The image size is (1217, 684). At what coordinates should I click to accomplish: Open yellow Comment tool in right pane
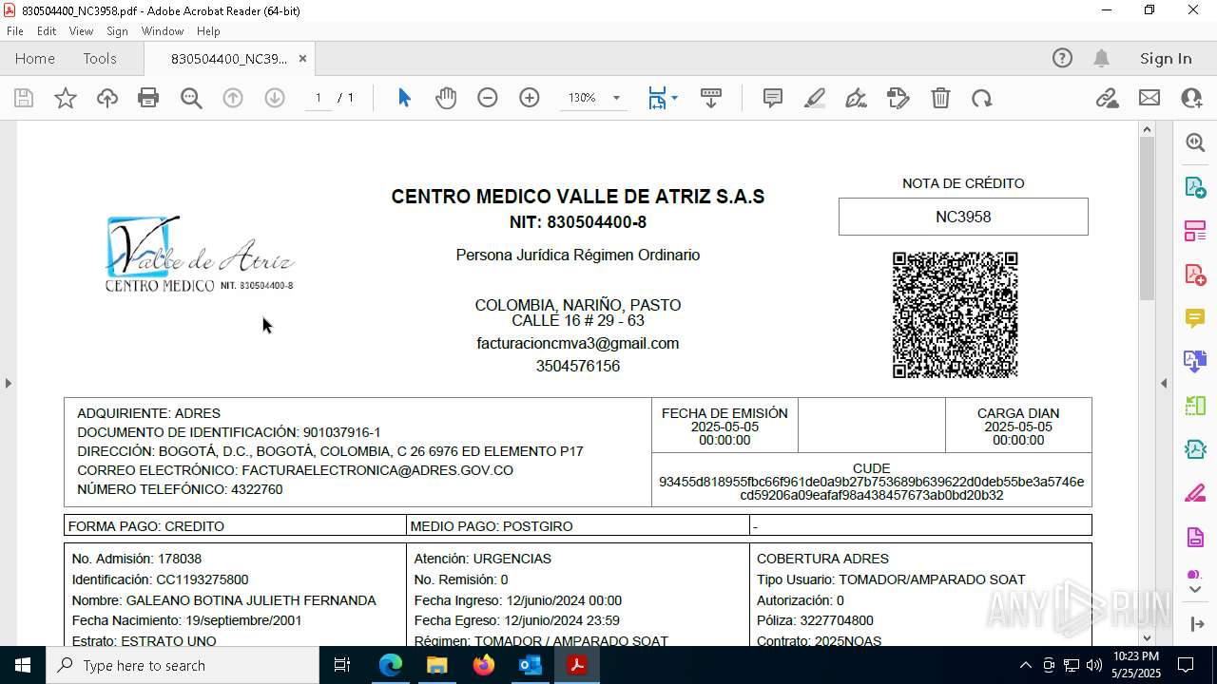point(1195,317)
